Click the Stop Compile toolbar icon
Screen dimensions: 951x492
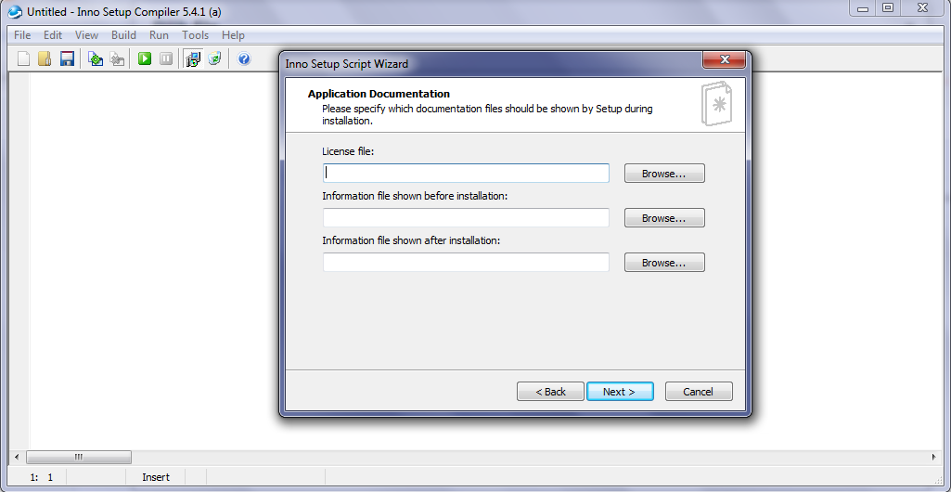click(x=118, y=58)
